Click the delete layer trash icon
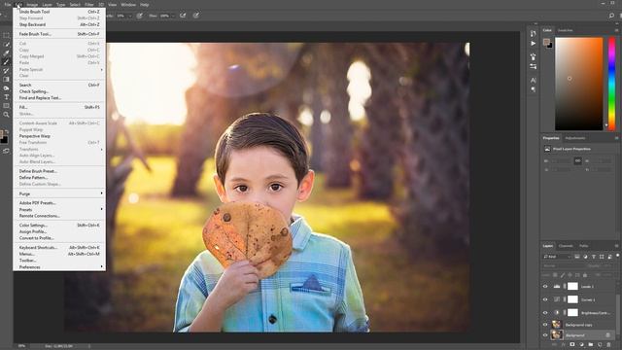The width and height of the screenshot is (622, 350). tap(608, 345)
